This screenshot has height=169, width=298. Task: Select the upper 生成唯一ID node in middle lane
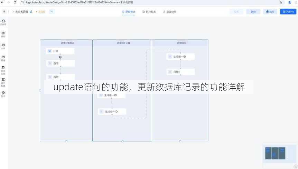(x=111, y=95)
